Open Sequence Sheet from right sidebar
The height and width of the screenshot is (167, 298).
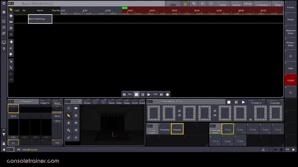(291, 31)
